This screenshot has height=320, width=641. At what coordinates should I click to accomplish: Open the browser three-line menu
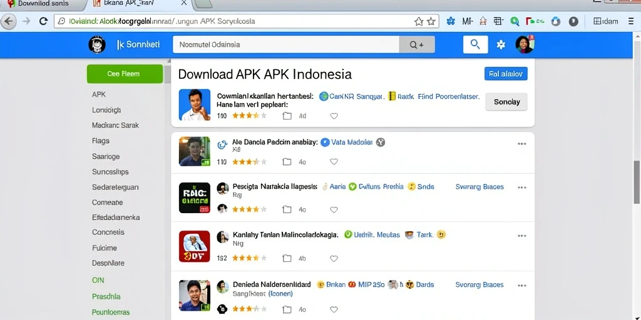[631, 21]
